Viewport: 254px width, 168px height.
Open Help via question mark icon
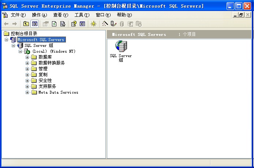click(74, 24)
